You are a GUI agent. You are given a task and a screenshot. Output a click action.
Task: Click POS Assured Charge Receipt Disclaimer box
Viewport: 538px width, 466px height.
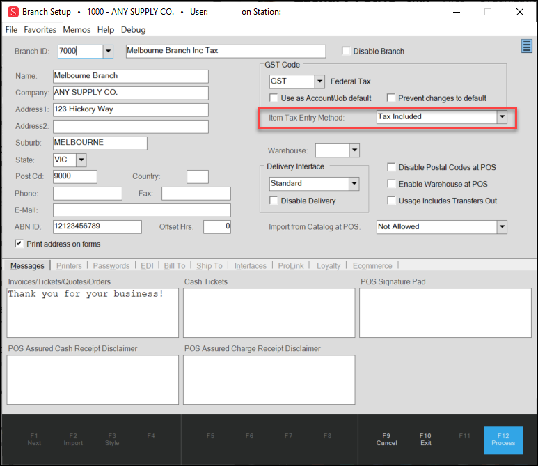point(269,380)
